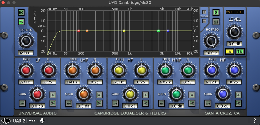Toggle MF band filter shape button
The width and height of the screenshot is (260, 125).
(x=146, y=103)
